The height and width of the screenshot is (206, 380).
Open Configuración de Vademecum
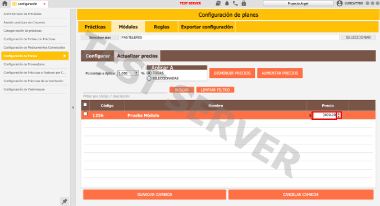24,90
